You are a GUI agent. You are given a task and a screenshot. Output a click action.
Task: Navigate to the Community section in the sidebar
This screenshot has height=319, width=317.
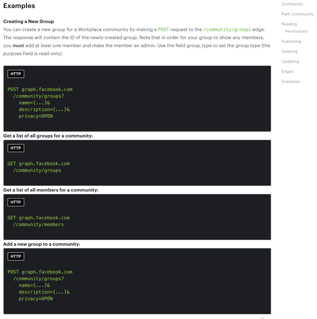[x=292, y=4]
